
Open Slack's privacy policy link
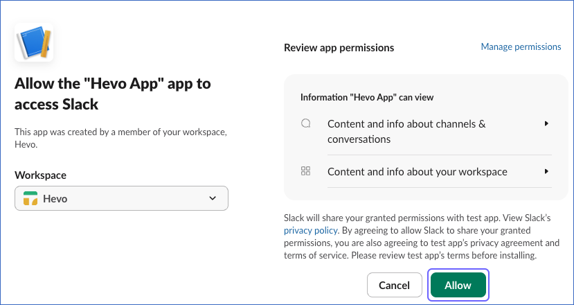point(310,231)
